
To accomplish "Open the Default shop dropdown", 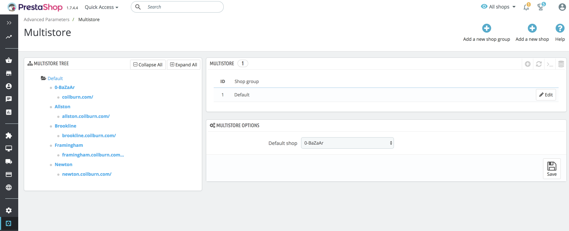I will (347, 143).
